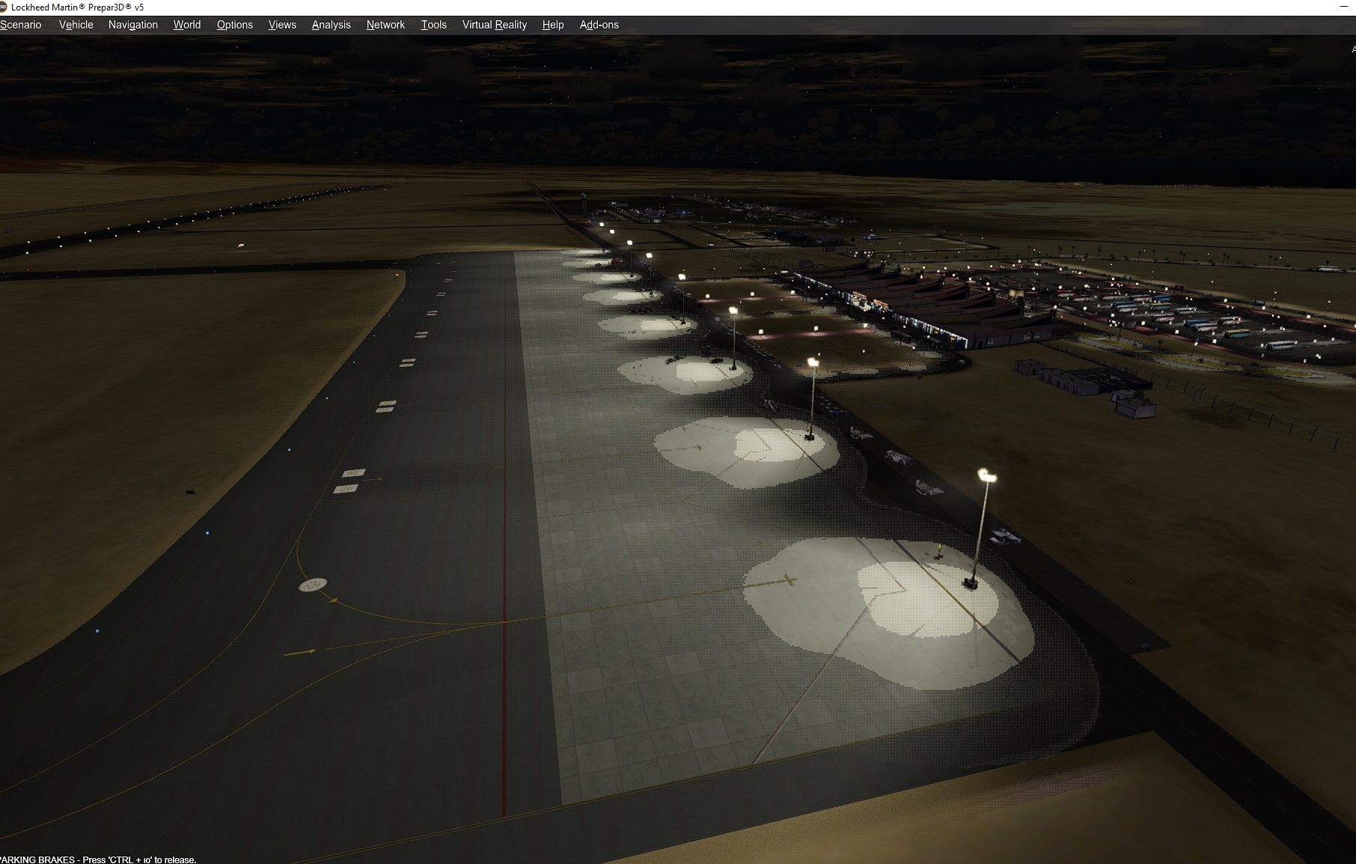This screenshot has width=1356, height=864.
Task: Open the Virtual Reality menu
Action: point(494,25)
